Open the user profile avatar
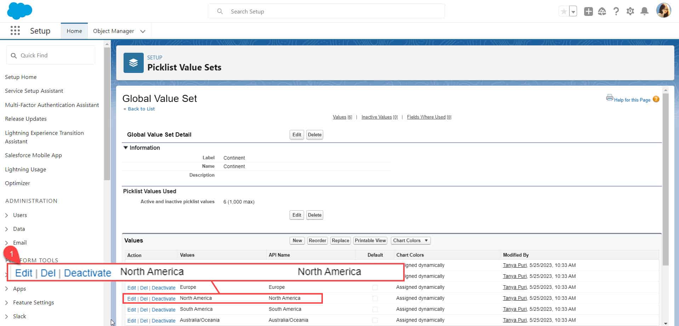679x326 pixels. click(x=663, y=11)
